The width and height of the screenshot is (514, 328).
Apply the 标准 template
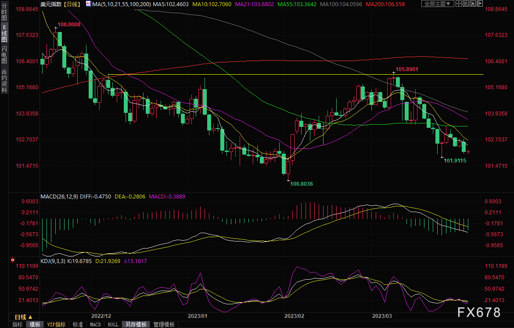(78, 324)
